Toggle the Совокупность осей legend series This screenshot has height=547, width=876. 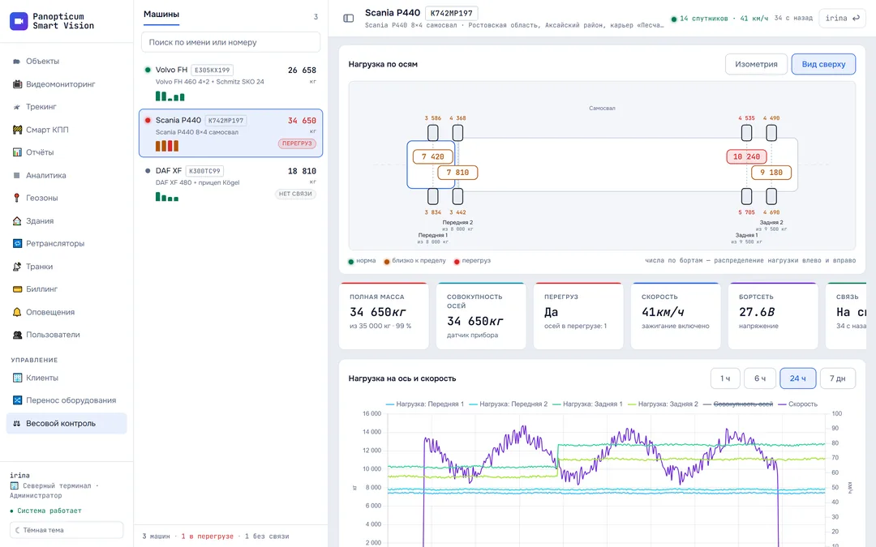pyautogui.click(x=738, y=404)
